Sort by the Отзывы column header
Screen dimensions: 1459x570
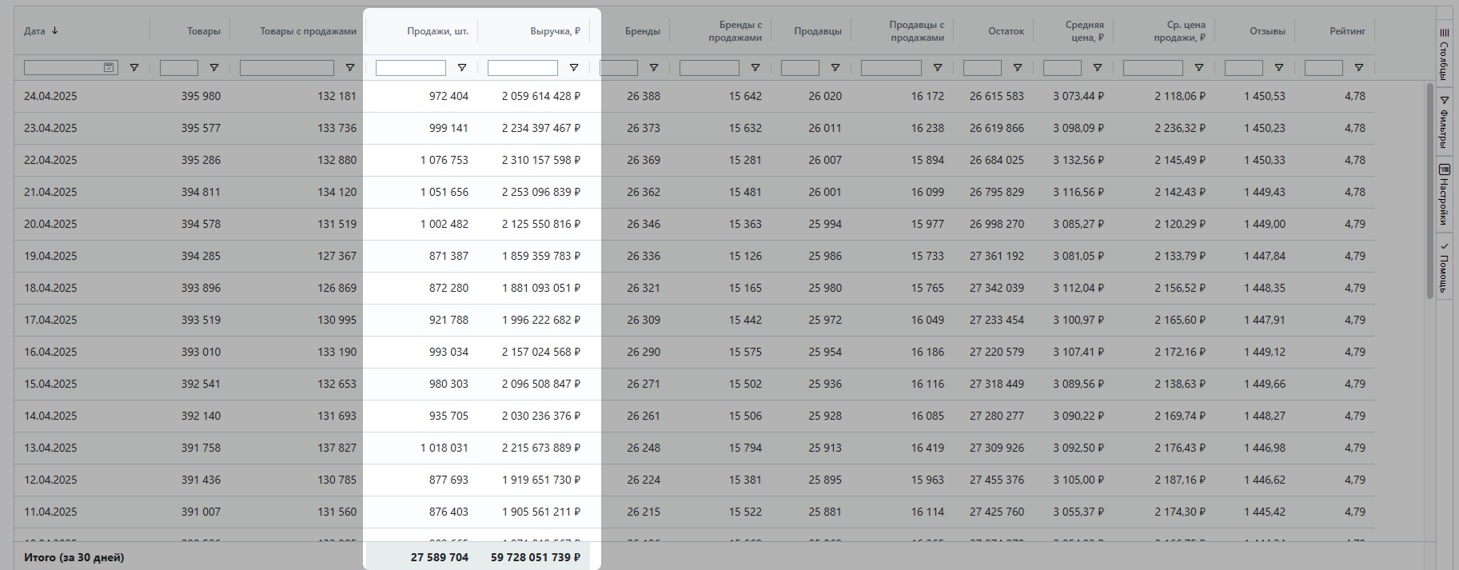(1267, 31)
